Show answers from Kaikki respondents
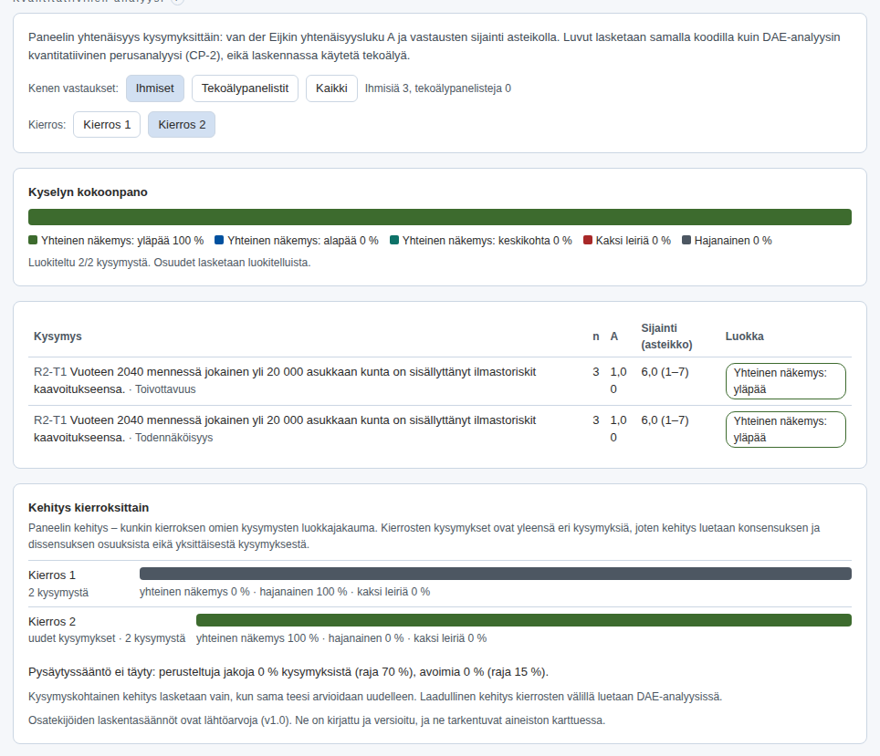 click(331, 88)
